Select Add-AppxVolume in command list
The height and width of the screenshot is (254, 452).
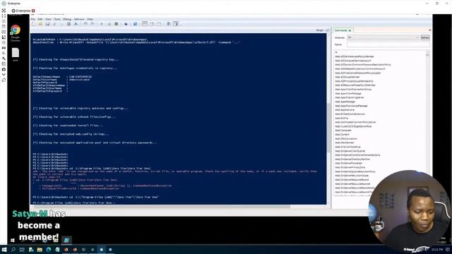[345, 110]
